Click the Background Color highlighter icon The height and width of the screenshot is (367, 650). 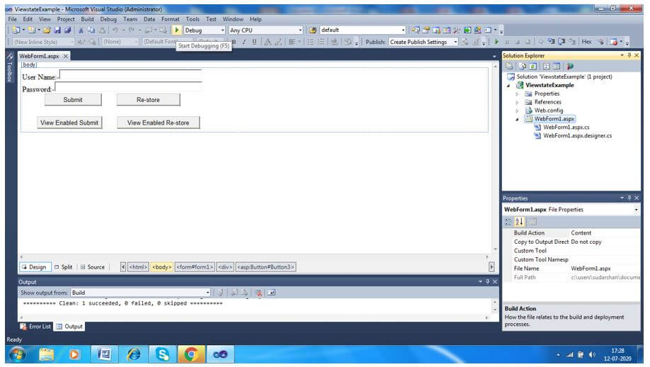click(278, 42)
